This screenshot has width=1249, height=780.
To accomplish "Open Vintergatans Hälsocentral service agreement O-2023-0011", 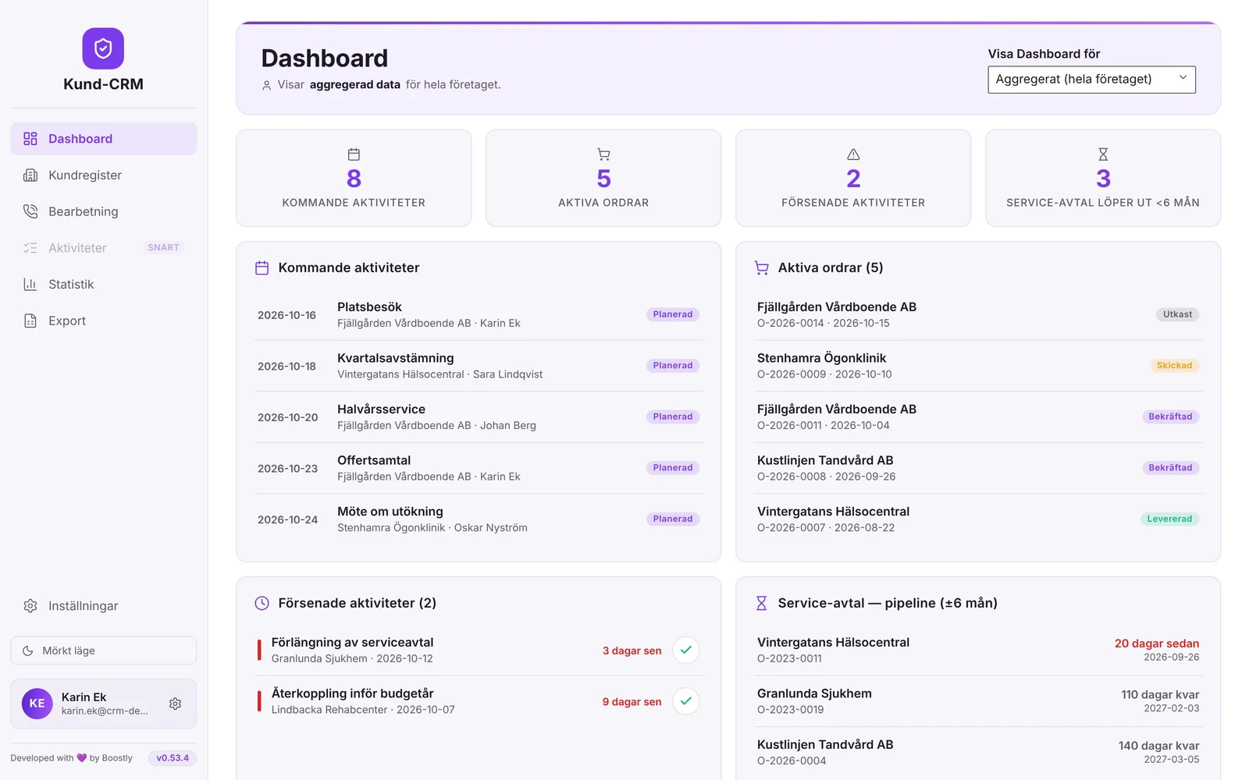I will tap(978, 650).
